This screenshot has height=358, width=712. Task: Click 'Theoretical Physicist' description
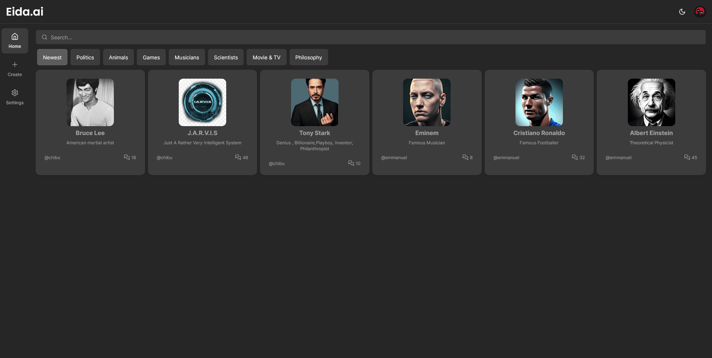tap(652, 143)
